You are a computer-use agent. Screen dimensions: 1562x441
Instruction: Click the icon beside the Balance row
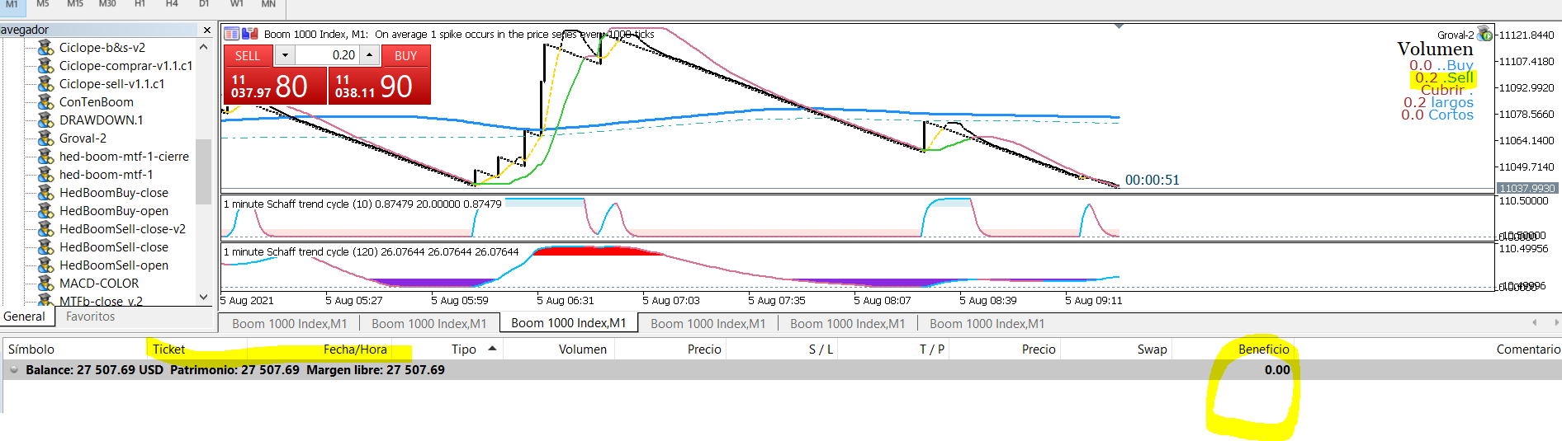point(14,369)
